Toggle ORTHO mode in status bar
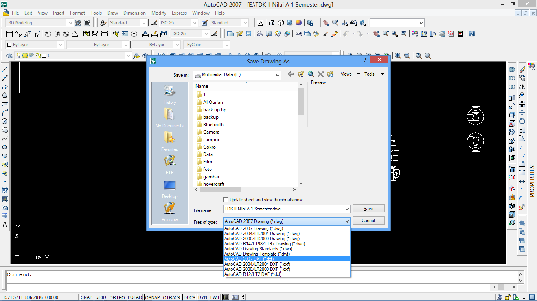Viewport: 537px width, 301px height. pyautogui.click(x=117, y=297)
